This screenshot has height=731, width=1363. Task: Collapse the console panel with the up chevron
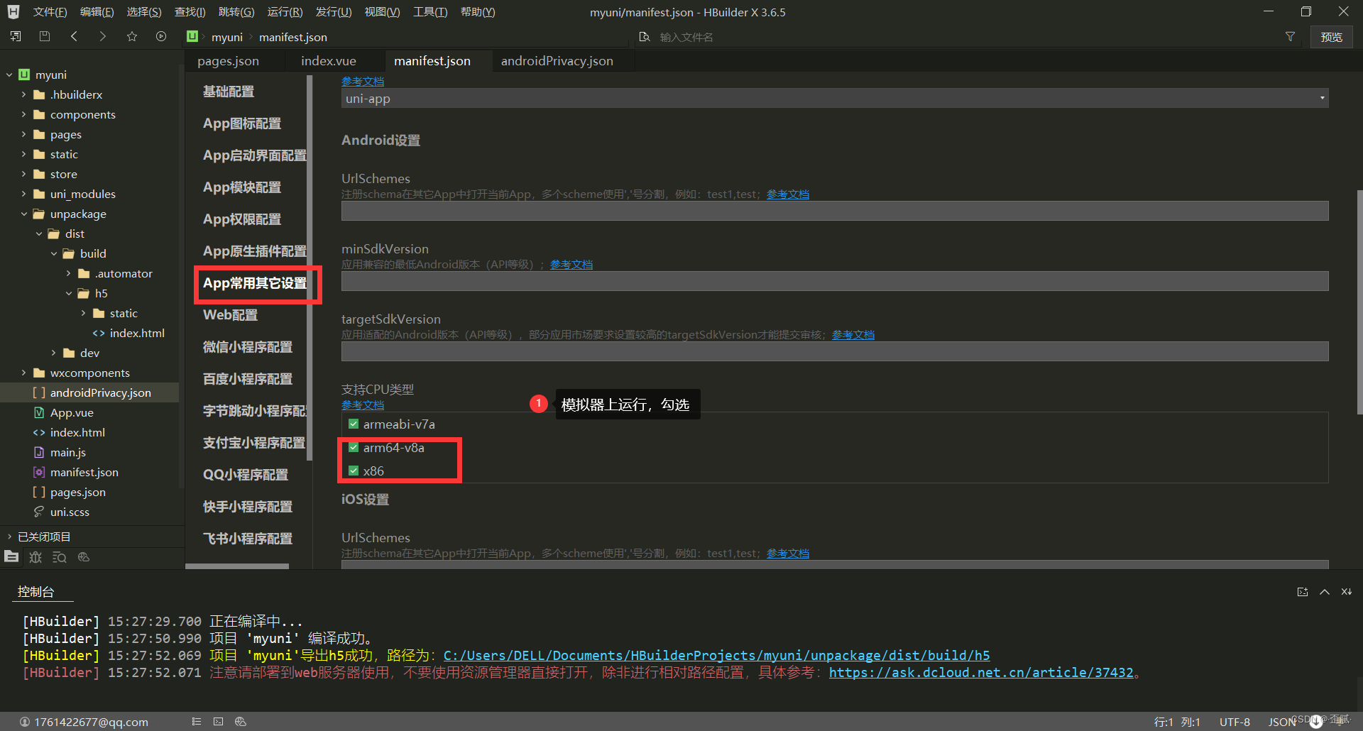1325,592
